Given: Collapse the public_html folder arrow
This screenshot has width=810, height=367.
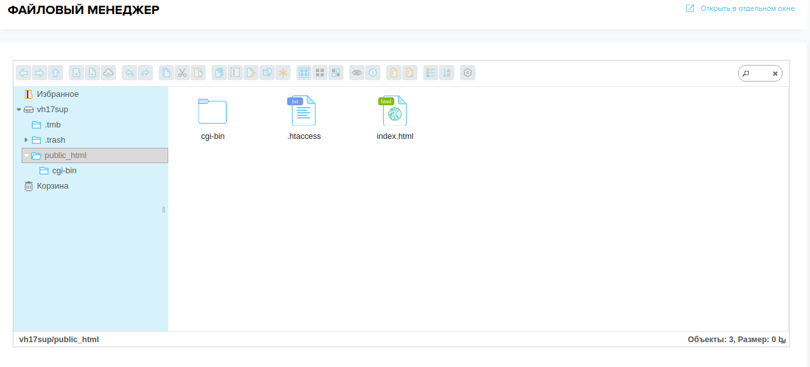Looking at the screenshot, I should [x=26, y=155].
